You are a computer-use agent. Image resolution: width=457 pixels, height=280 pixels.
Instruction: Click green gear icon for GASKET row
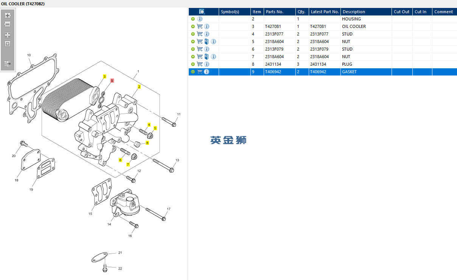[193, 72]
